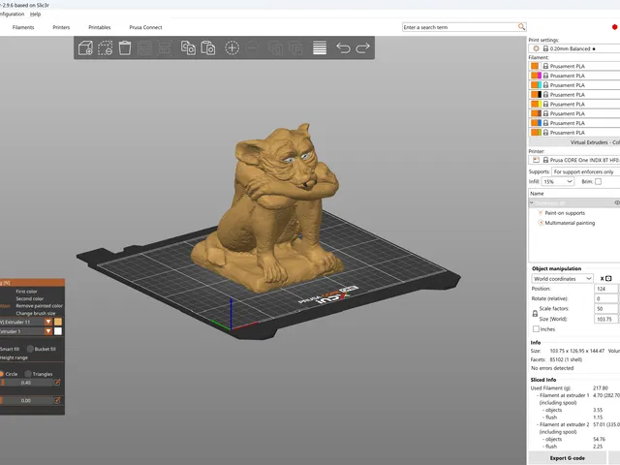Screen dimensions: 620x465
Task: Click the lock icon next to 0.20mm Balanced
Action: click(x=545, y=48)
